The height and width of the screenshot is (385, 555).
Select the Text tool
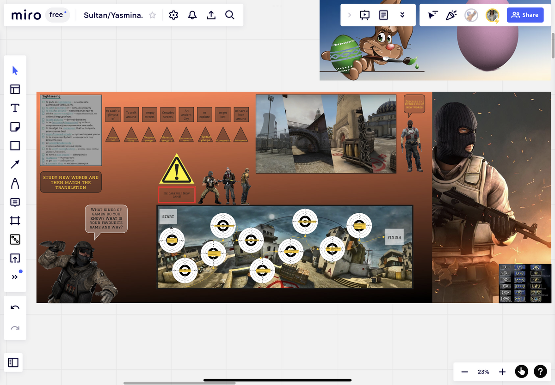(15, 108)
